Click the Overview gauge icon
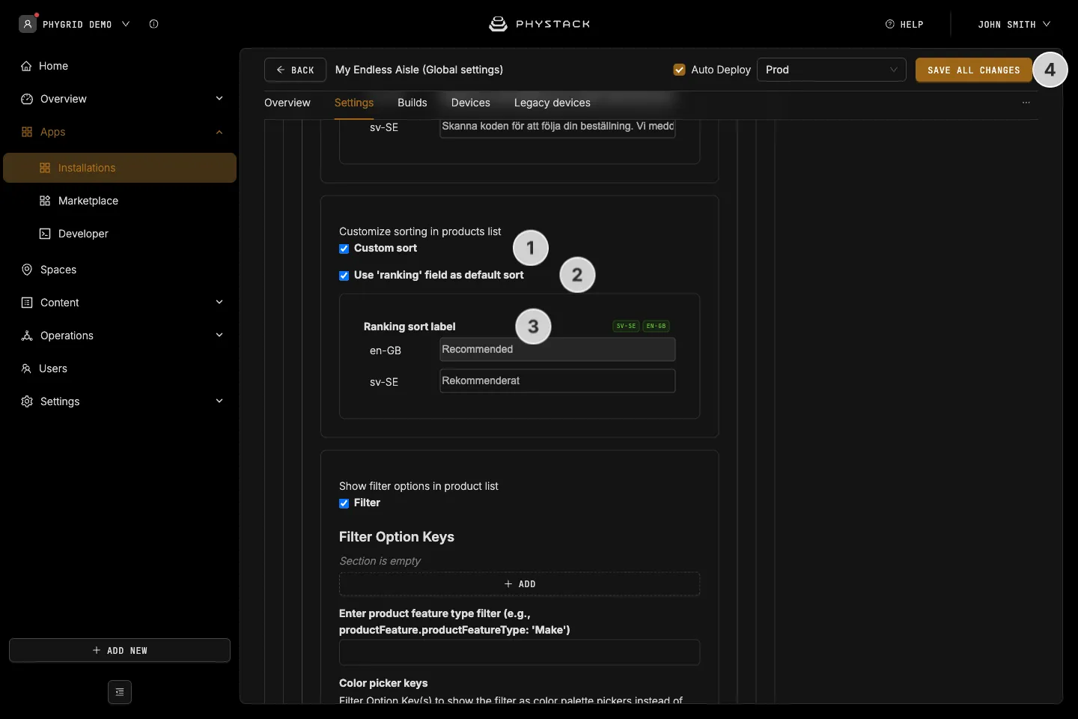1078x719 pixels. [27, 99]
